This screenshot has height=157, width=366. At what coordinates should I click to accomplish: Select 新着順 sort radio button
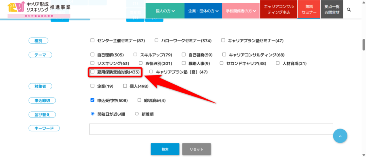tap(137, 114)
